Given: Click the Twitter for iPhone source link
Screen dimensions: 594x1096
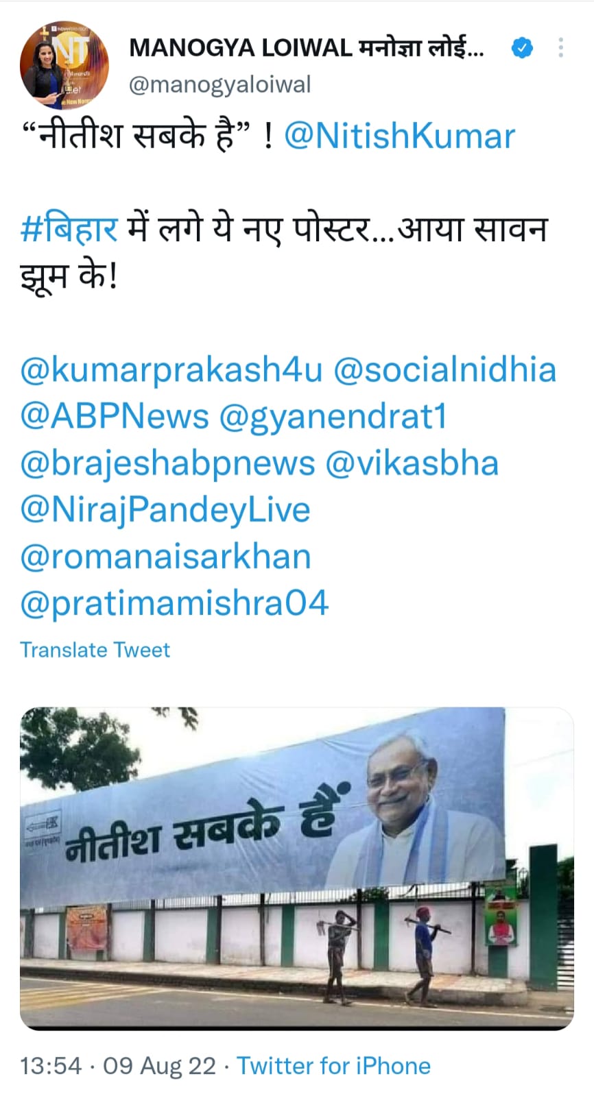Looking at the screenshot, I should [x=334, y=1066].
